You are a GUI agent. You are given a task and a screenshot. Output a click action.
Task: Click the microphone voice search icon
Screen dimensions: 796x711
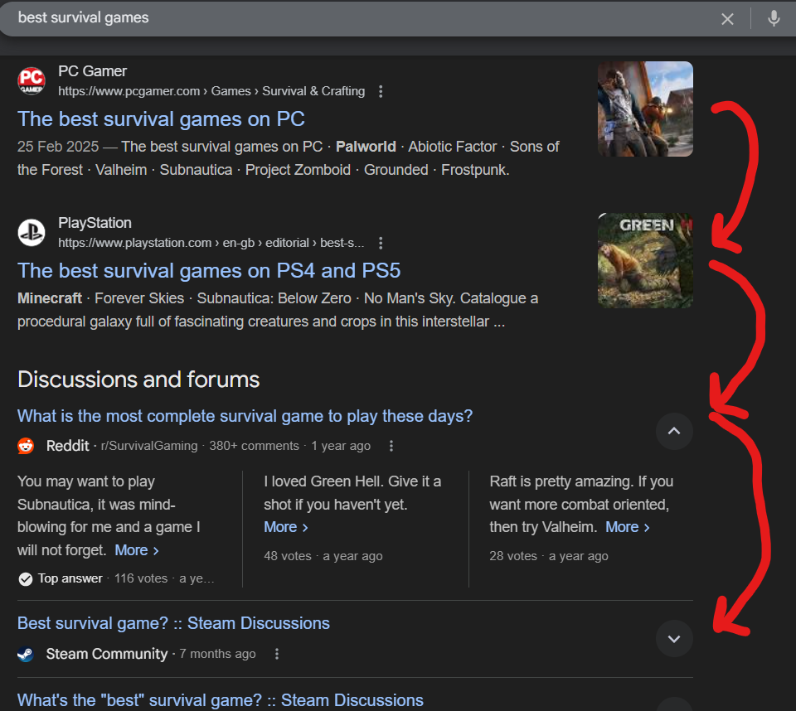(x=774, y=18)
